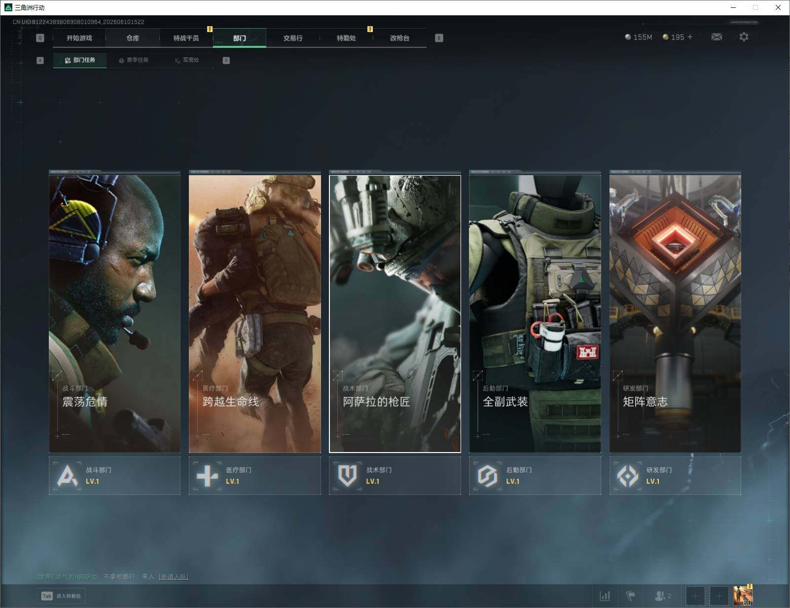Viewport: 790px width, 608px height.
Task: Click the Q key hint icon
Action: click(40, 38)
